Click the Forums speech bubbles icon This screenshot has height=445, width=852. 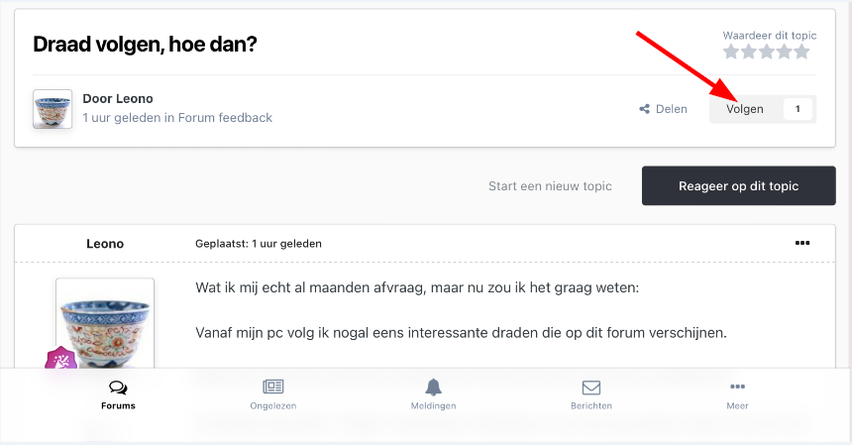118,387
